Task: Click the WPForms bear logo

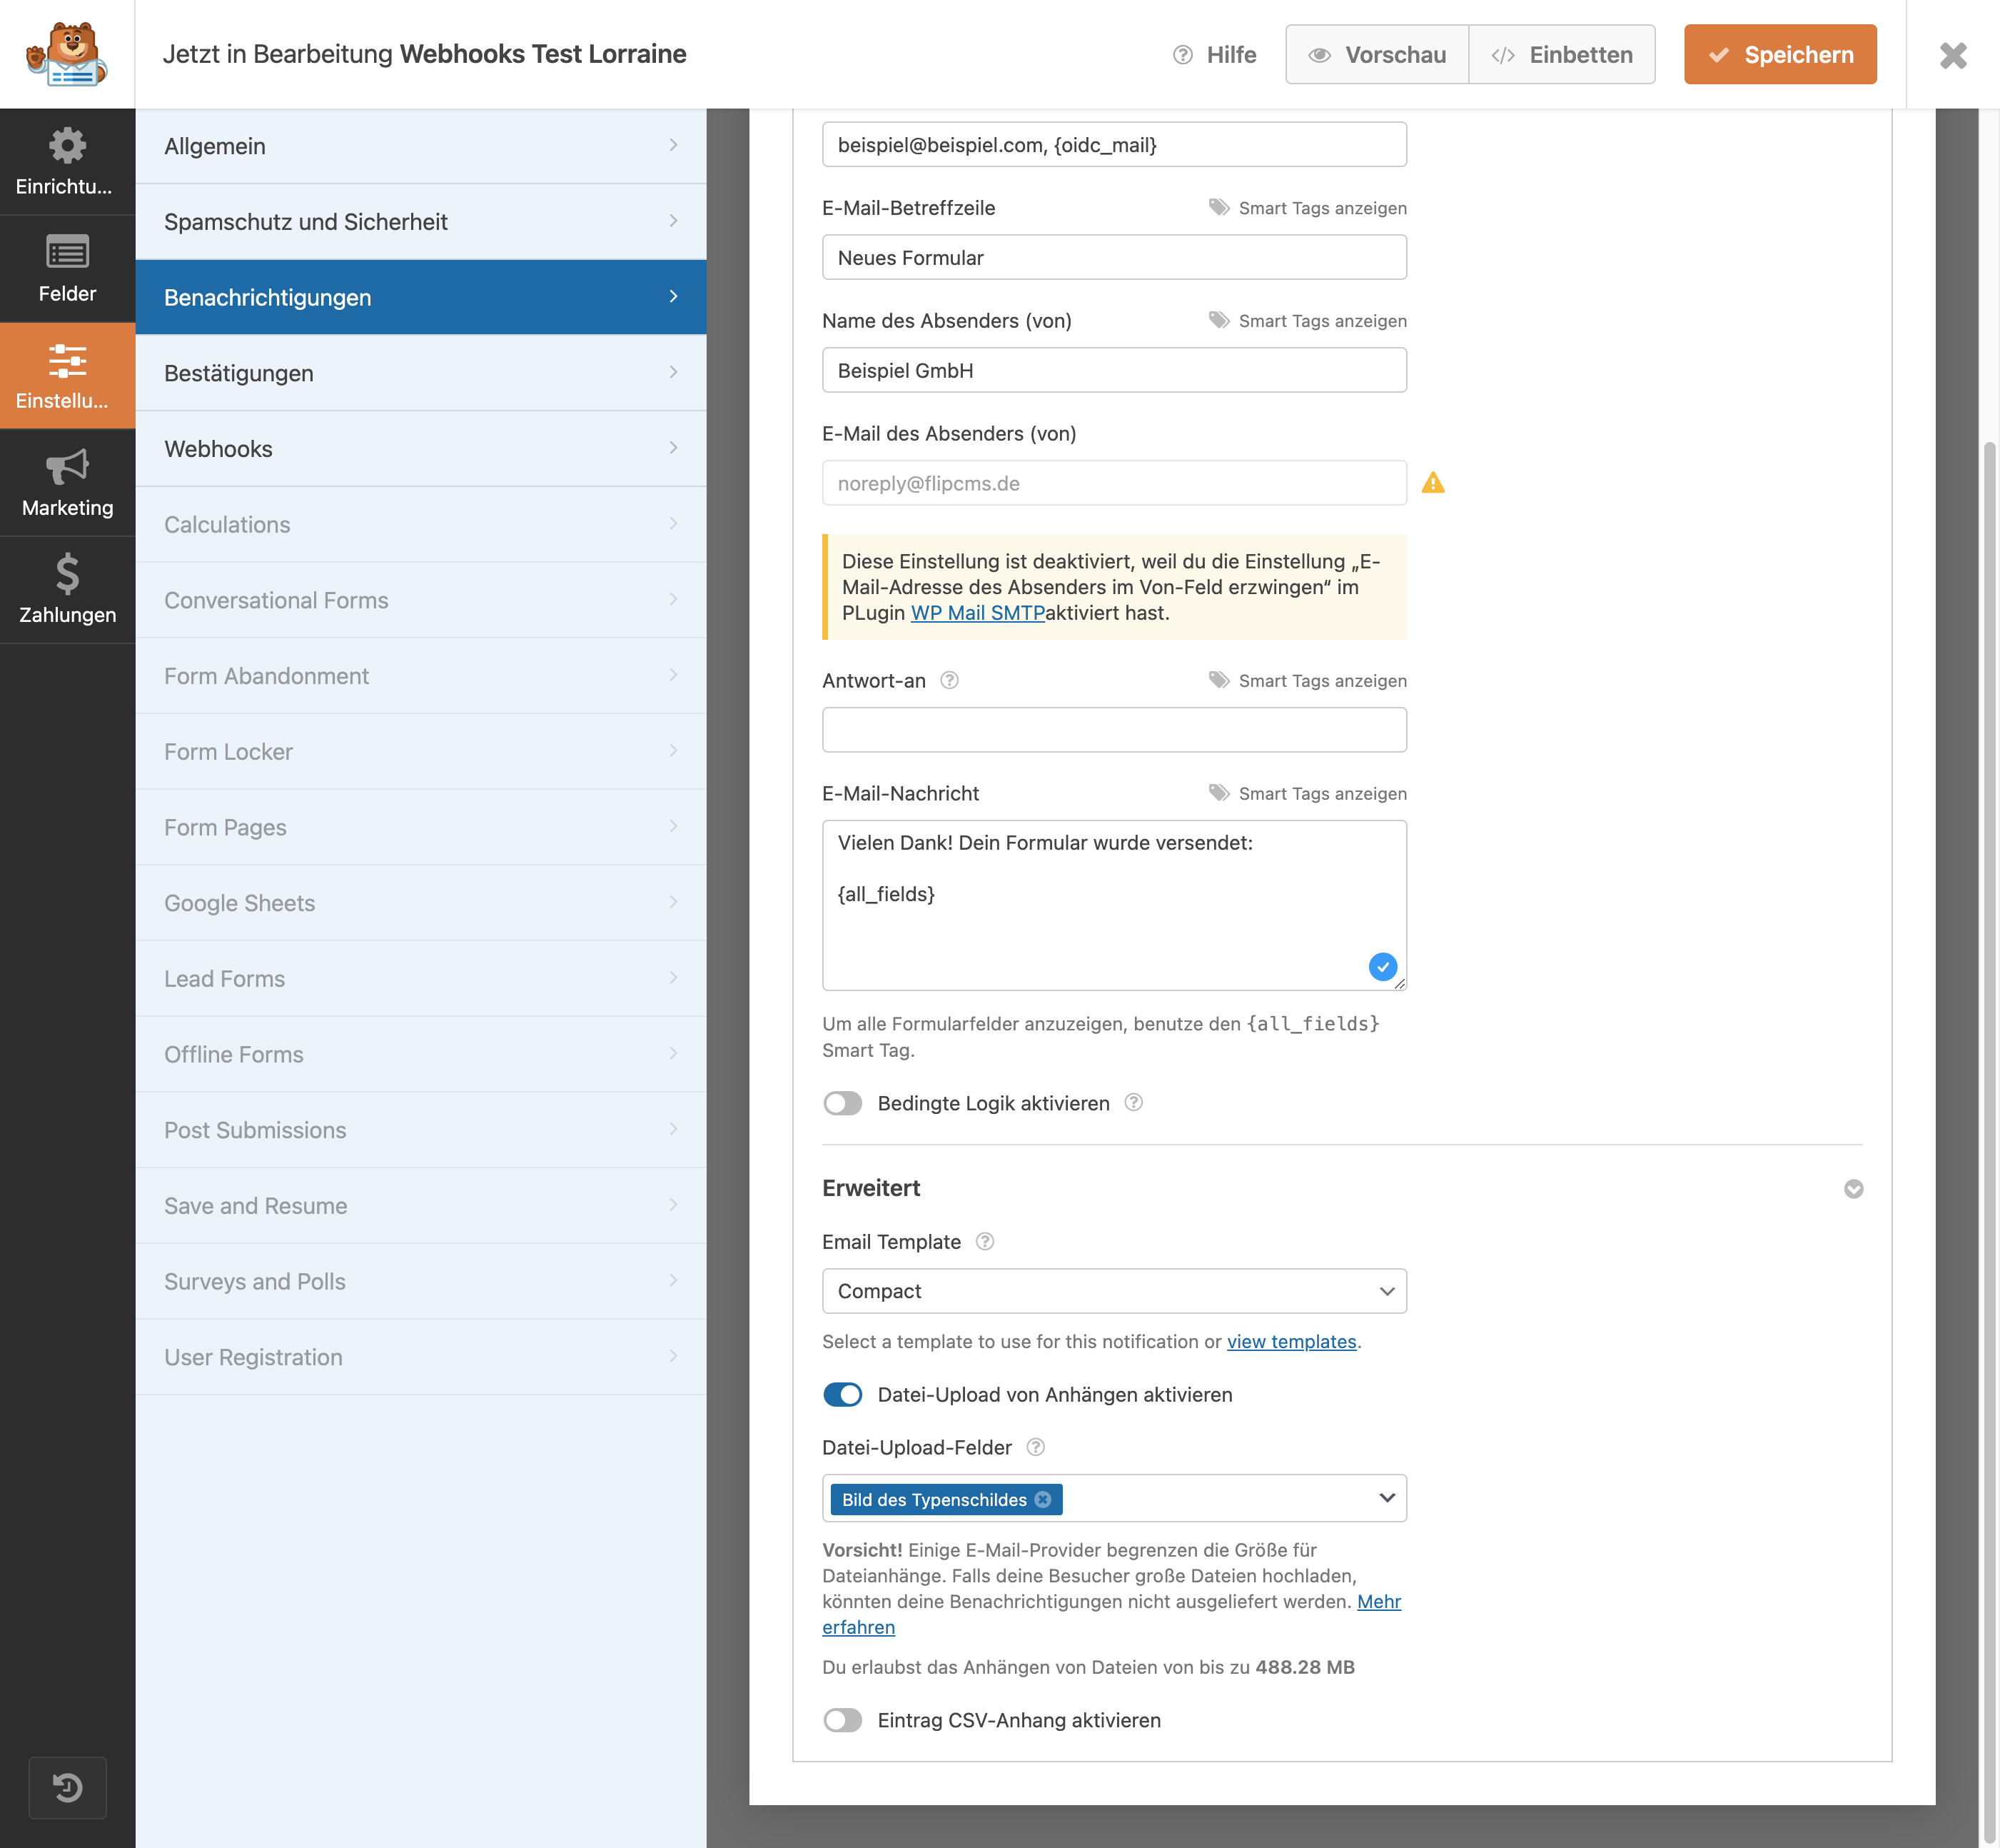Action: tap(67, 54)
